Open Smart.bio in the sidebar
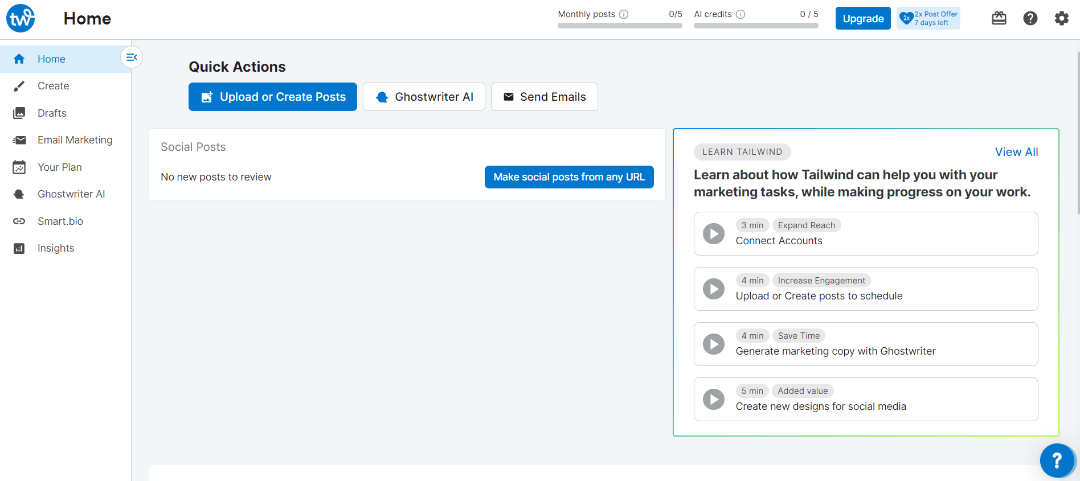Screen dimensions: 1080x481 (x=66, y=221)
